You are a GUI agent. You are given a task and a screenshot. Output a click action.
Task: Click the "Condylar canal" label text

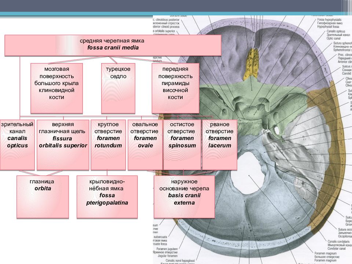[x=337, y=249]
